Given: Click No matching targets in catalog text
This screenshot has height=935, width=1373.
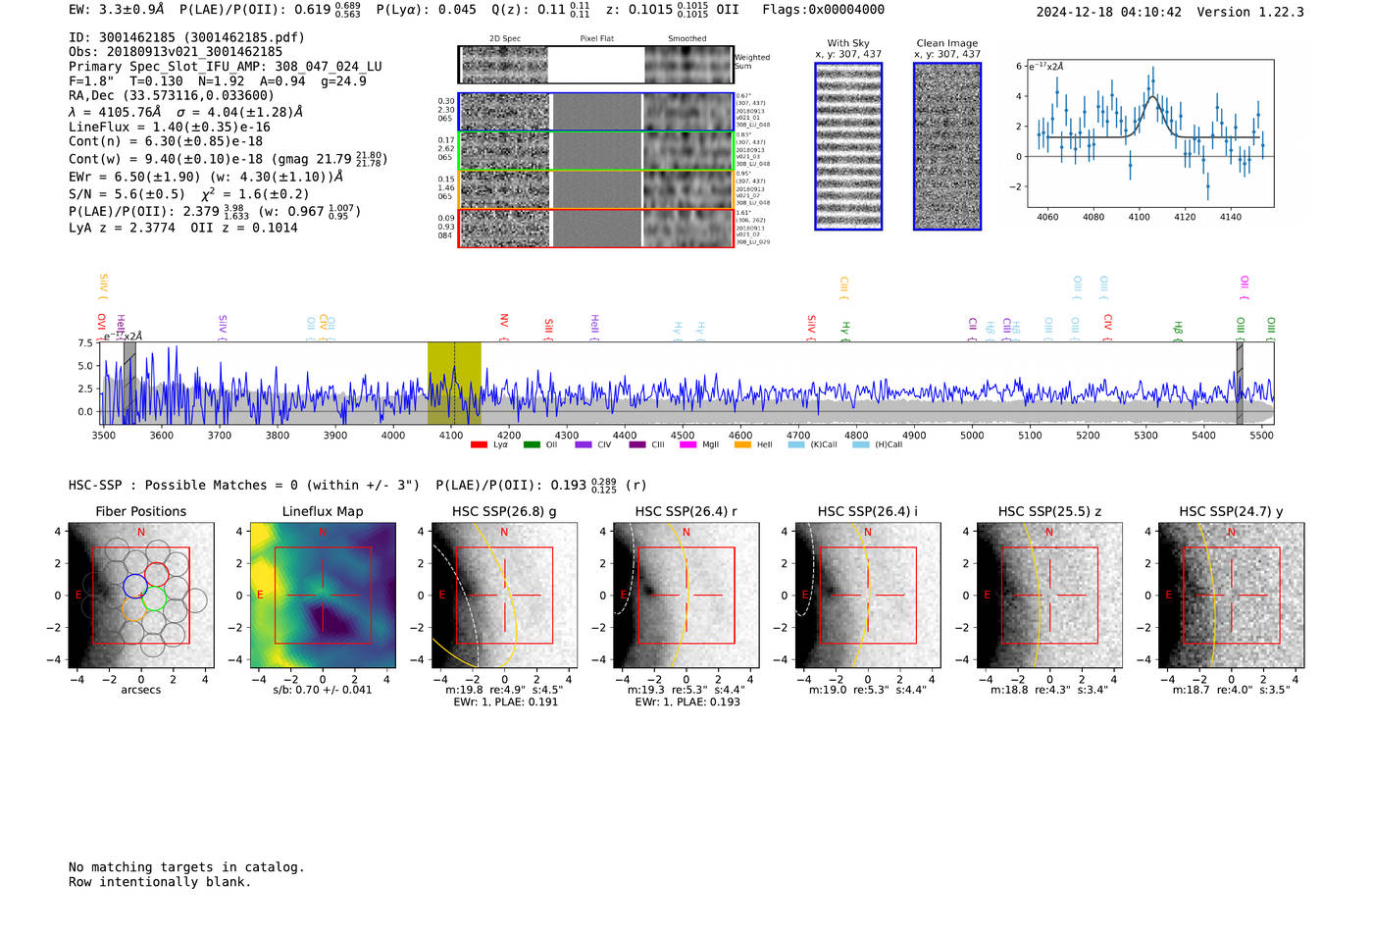Looking at the screenshot, I should pyautogui.click(x=186, y=867).
